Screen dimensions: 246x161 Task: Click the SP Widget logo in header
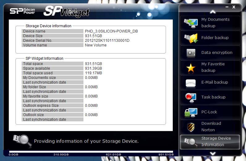tap(66, 11)
